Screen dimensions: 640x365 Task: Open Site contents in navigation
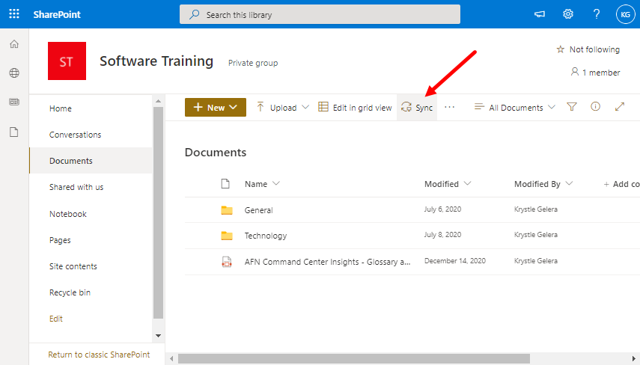tap(73, 266)
